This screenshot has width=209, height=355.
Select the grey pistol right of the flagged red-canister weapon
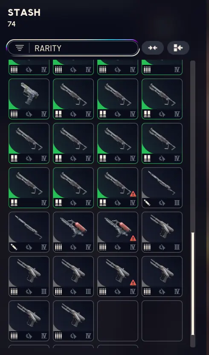pyautogui.click(x=162, y=232)
